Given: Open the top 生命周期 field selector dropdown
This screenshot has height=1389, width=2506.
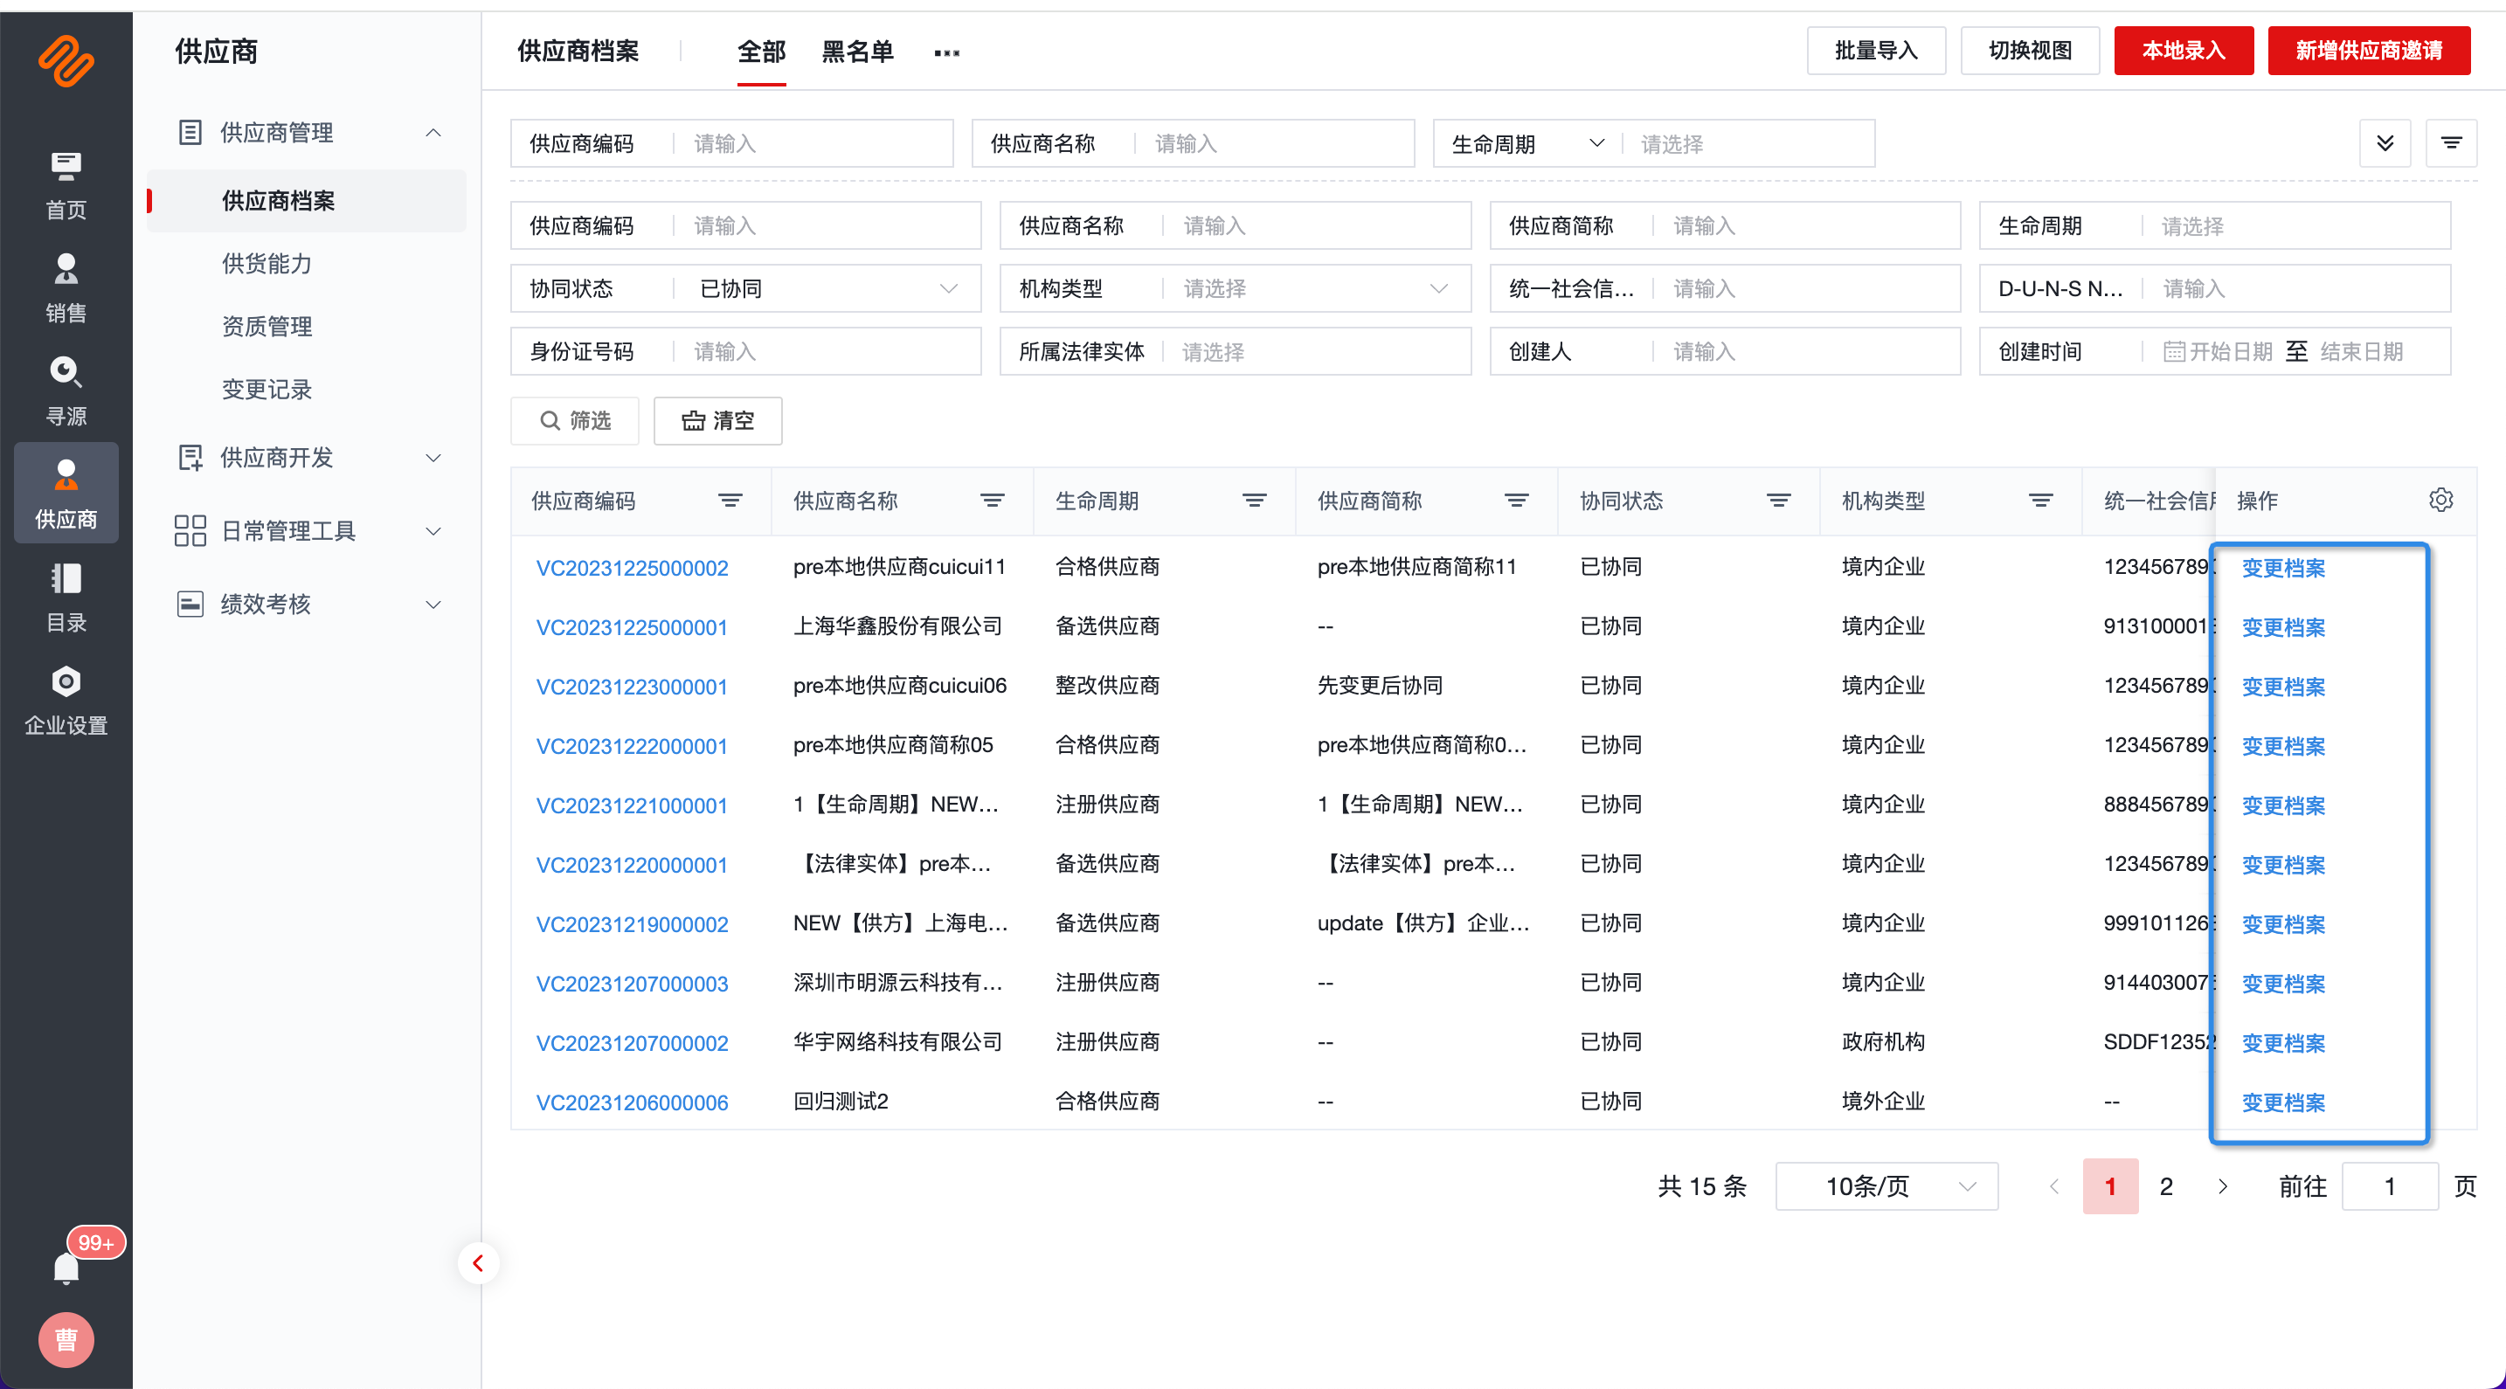Looking at the screenshot, I should [x=1527, y=144].
